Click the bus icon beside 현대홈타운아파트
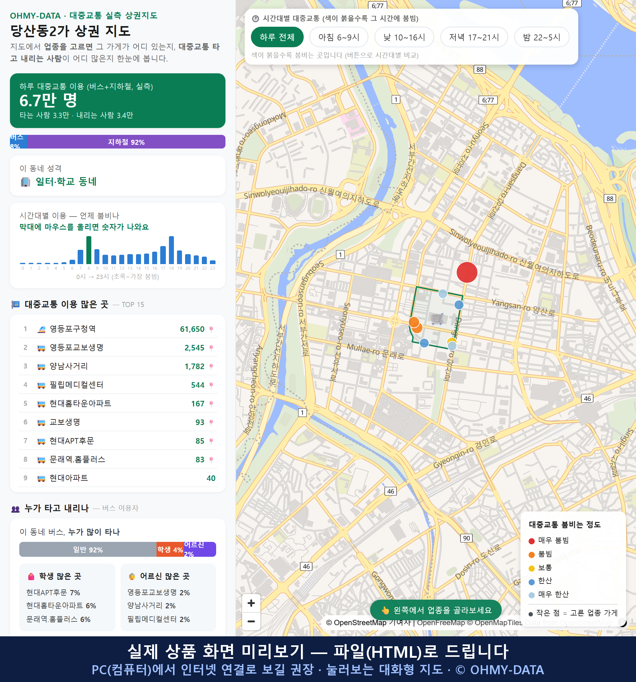This screenshot has width=636, height=682. tap(41, 404)
